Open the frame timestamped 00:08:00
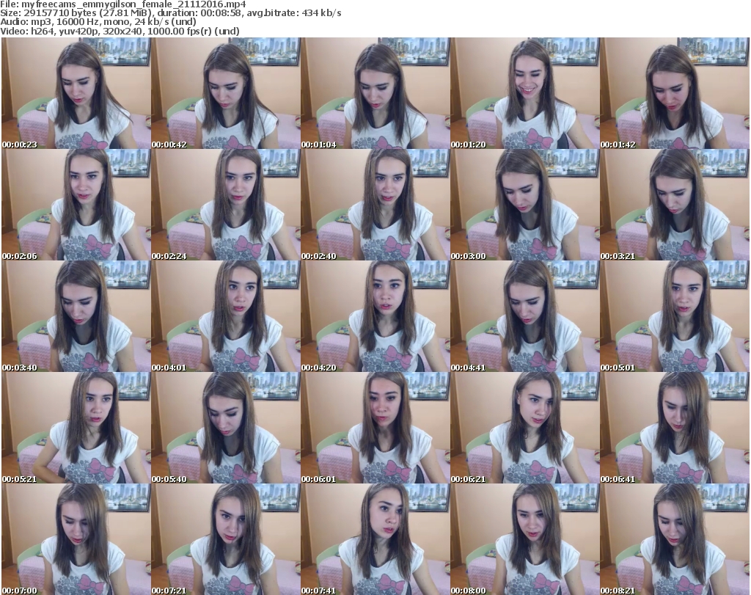The height and width of the screenshot is (595, 751). [524, 539]
